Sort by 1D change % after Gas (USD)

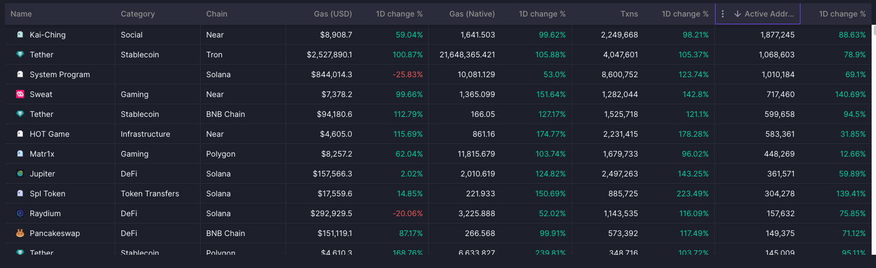(399, 14)
